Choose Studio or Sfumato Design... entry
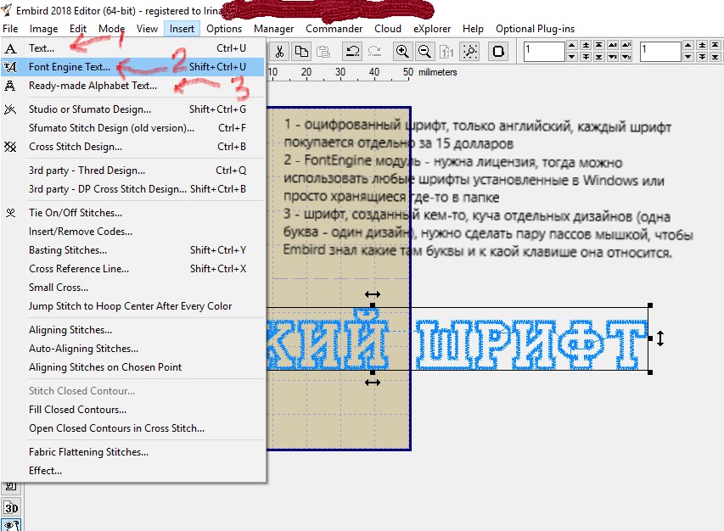The width and height of the screenshot is (724, 531). (133, 109)
